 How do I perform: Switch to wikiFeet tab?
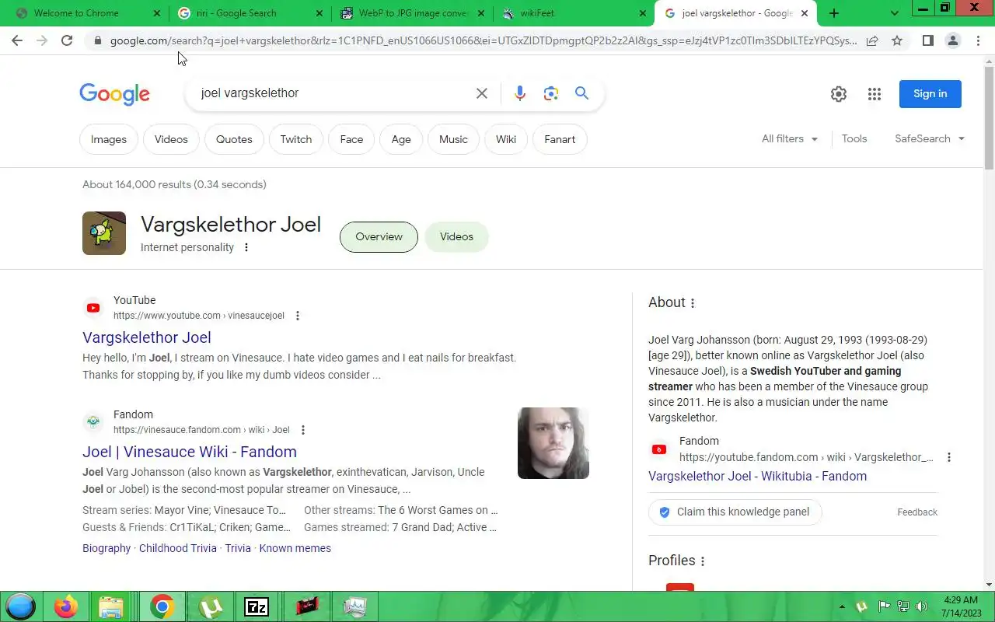(536, 13)
